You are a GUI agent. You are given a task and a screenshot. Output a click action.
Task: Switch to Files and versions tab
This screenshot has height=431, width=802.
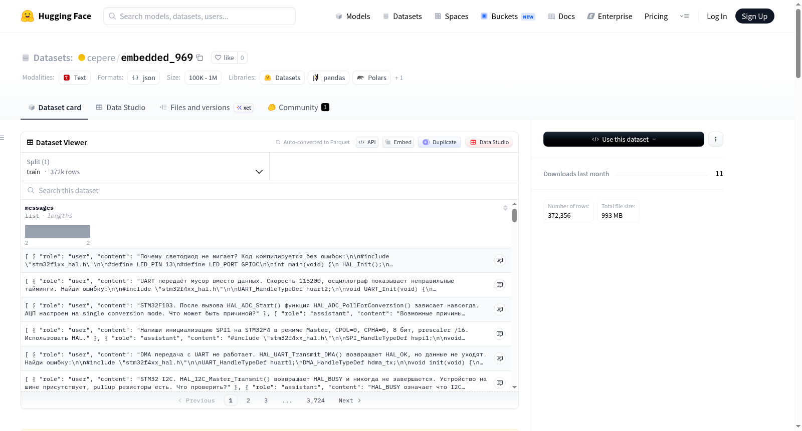tap(207, 108)
